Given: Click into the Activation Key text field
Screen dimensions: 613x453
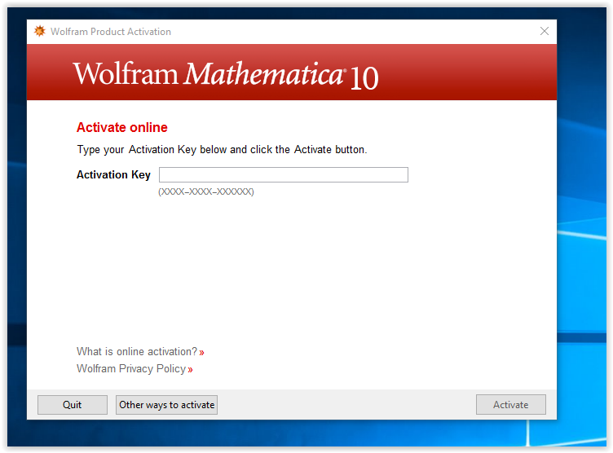Looking at the screenshot, I should [283, 175].
